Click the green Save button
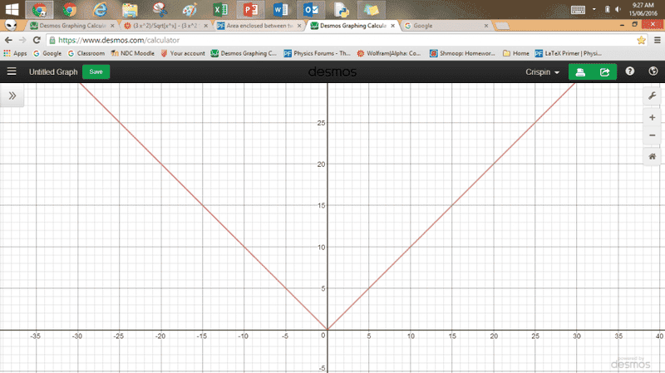Image resolution: width=665 pixels, height=373 pixels. [x=96, y=71]
